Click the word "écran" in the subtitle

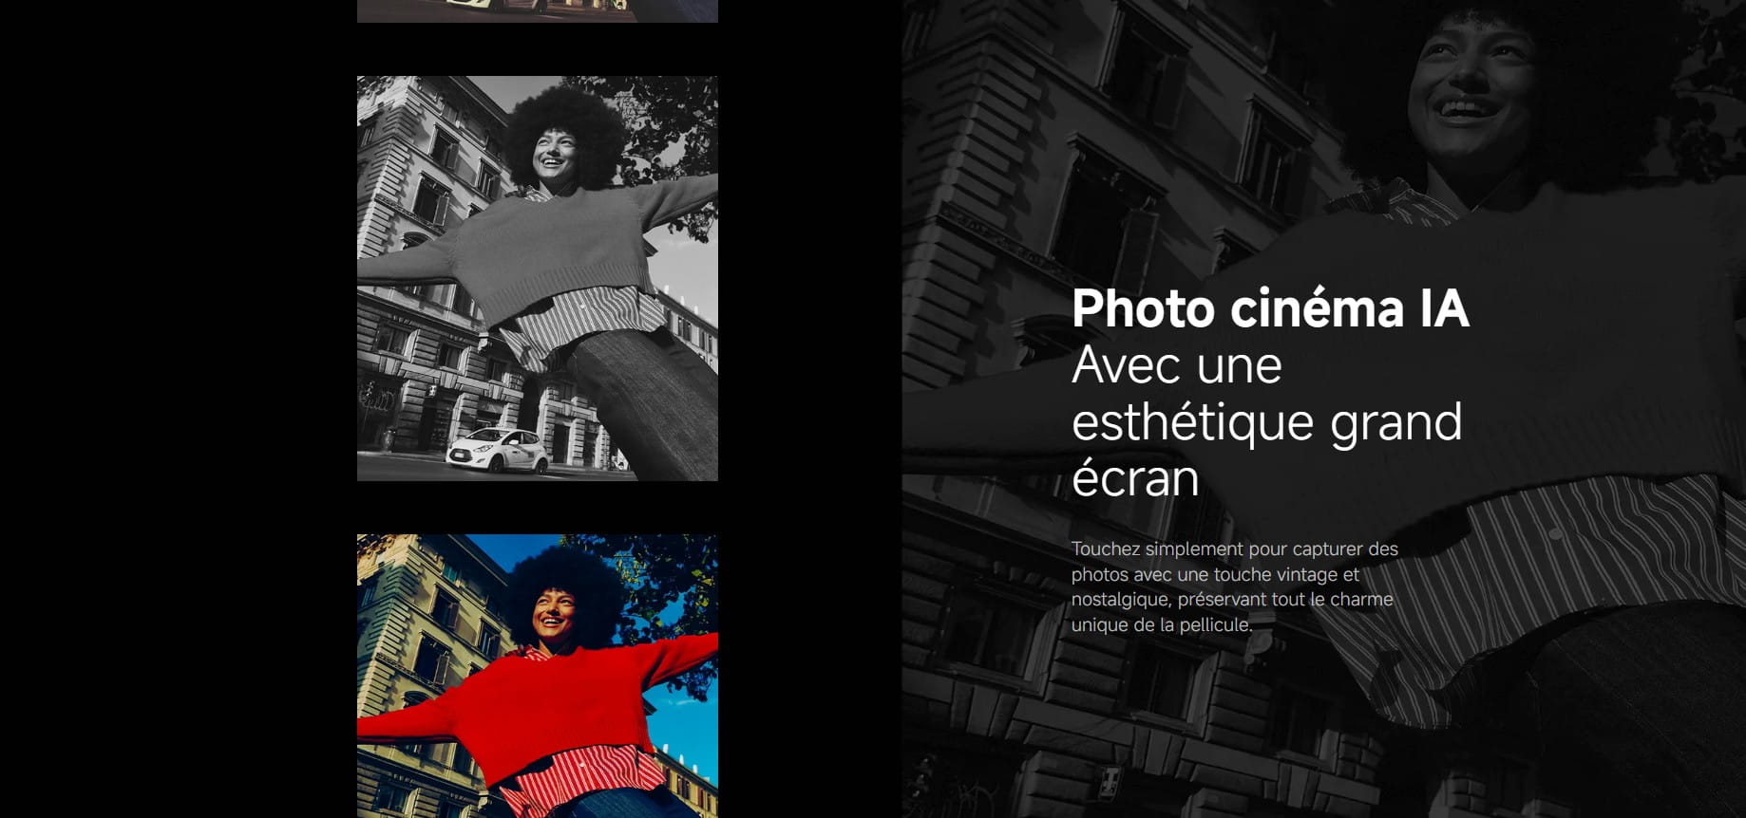(x=1135, y=478)
